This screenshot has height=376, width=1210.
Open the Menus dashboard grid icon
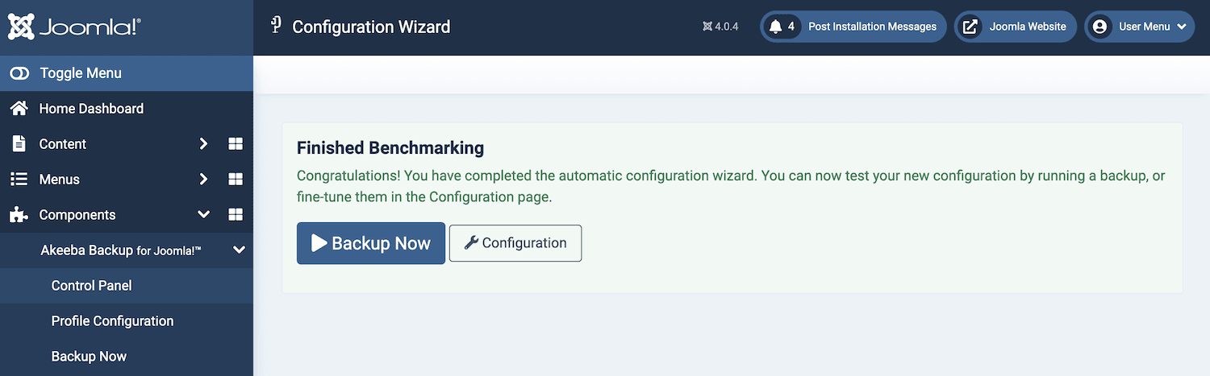click(236, 180)
